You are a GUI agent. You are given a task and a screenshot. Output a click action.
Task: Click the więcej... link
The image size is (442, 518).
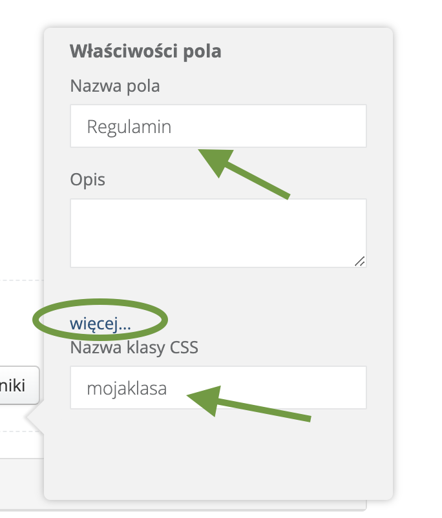coord(100,324)
